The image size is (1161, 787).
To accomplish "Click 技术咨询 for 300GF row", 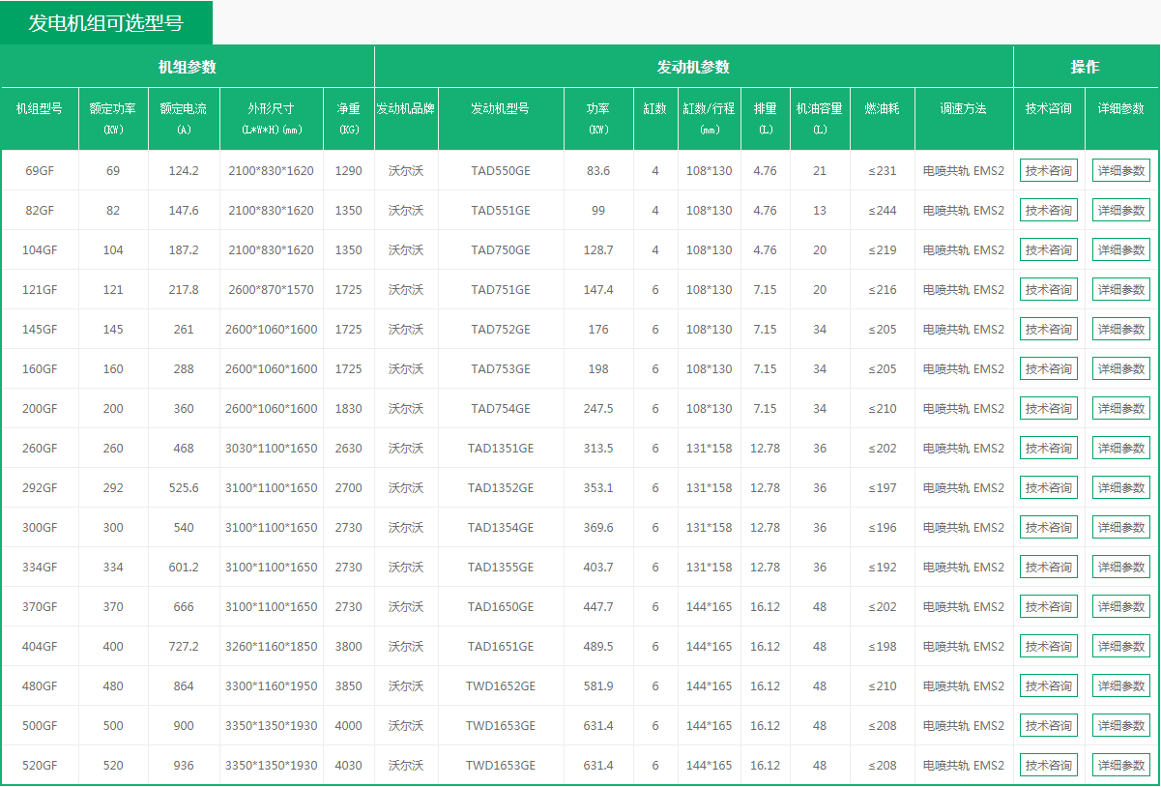I will click(x=1049, y=528).
